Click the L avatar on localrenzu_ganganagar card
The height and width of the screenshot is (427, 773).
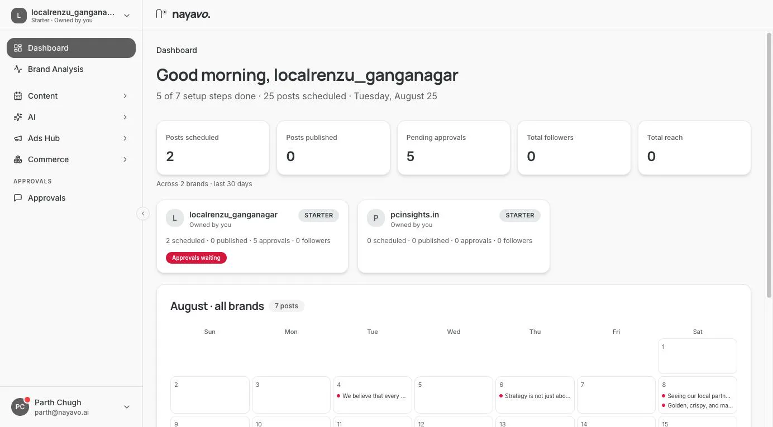(x=175, y=219)
